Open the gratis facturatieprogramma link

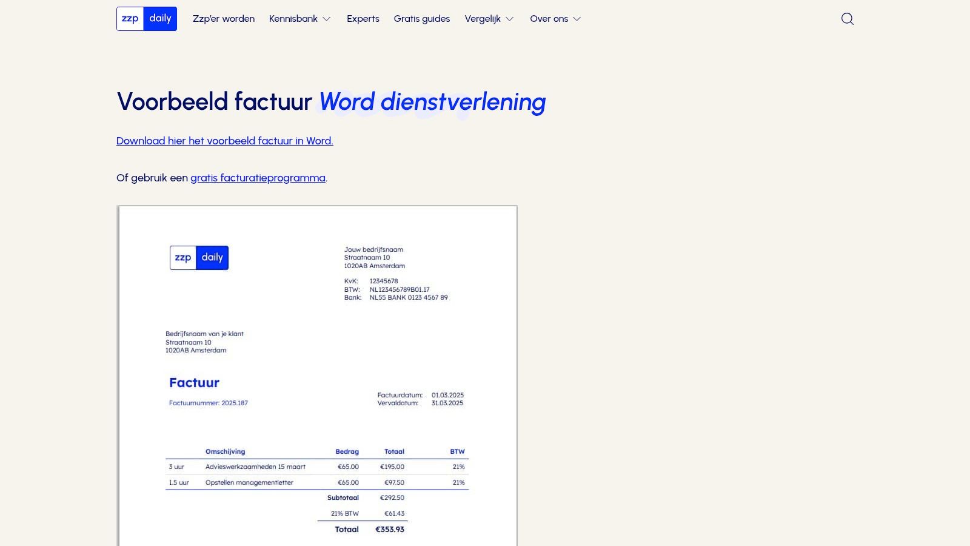click(x=257, y=178)
